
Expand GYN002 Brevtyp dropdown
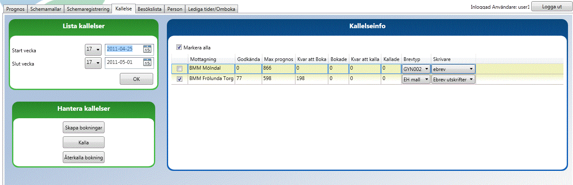[416, 69]
